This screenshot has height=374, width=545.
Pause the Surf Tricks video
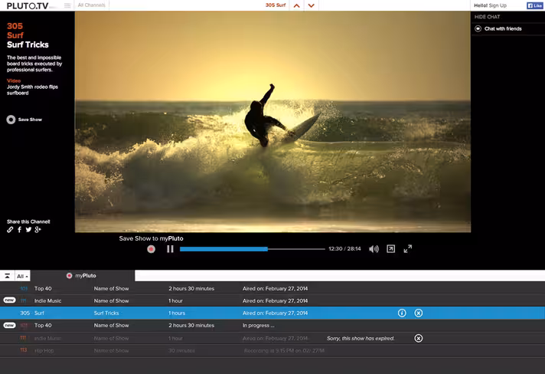click(170, 249)
